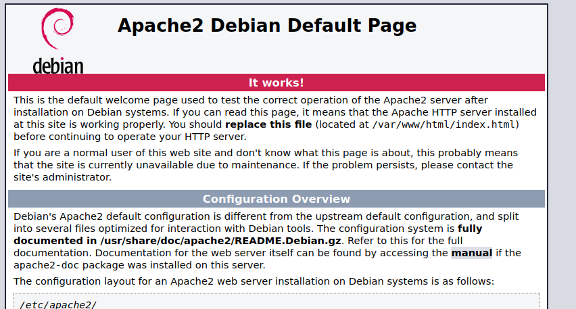This screenshot has height=309, width=576.
Task: Click the "debian" wordmark under the logo
Action: pyautogui.click(x=58, y=66)
